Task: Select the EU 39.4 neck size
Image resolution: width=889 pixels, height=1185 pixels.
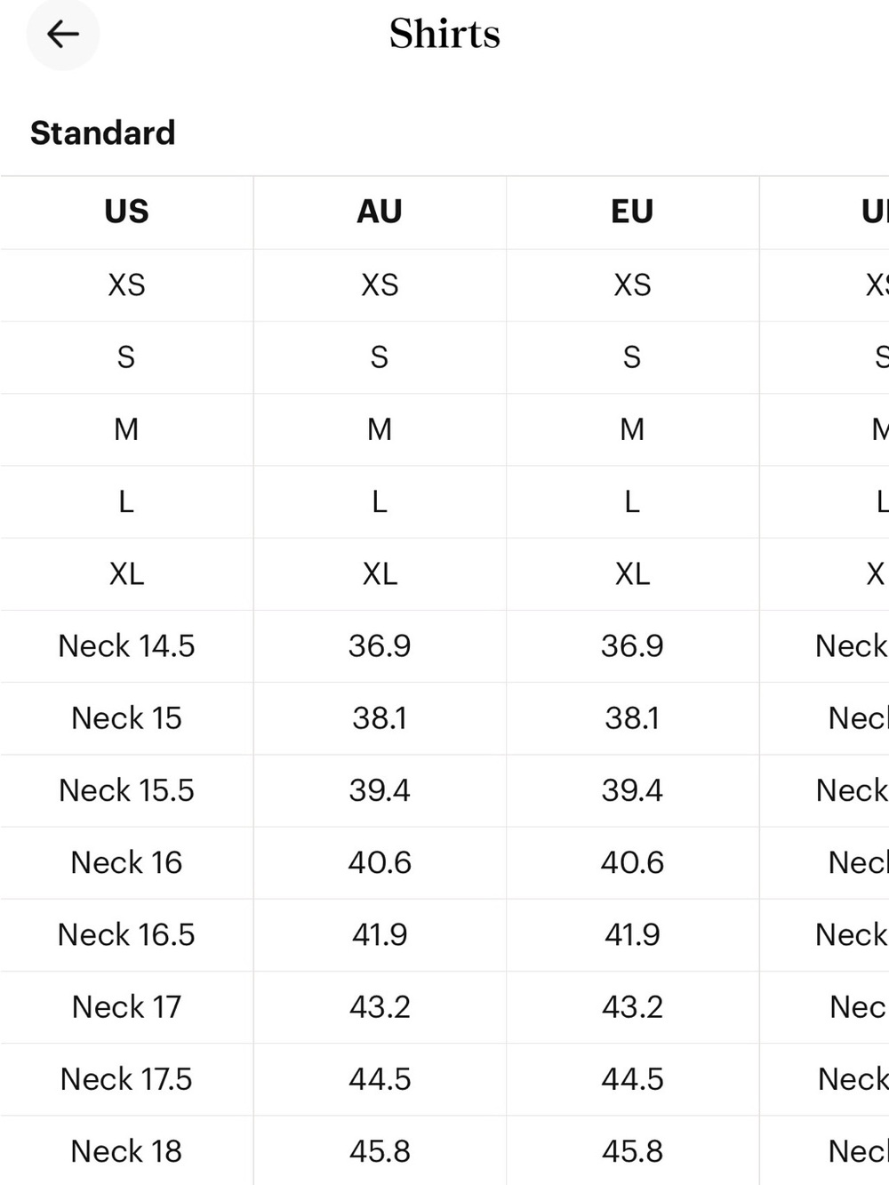Action: [632, 790]
